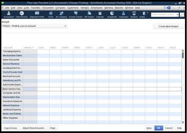Click the budget grid scrollbar up arrow

coord(183,51)
